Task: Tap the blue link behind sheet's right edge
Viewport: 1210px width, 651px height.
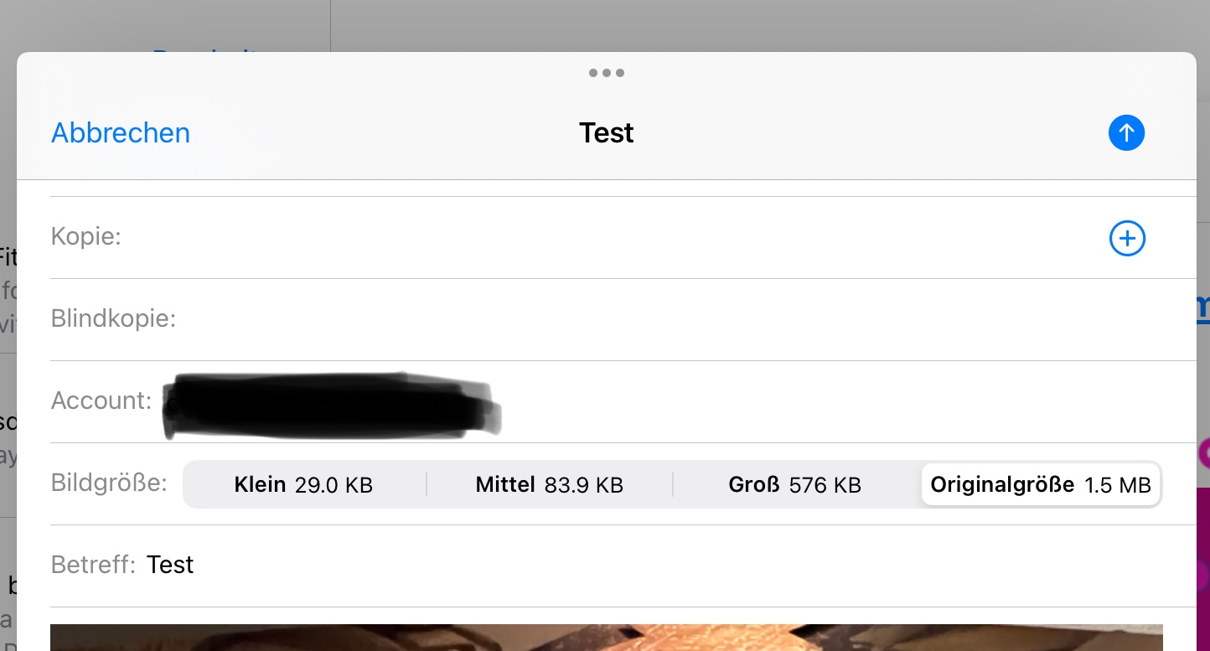Action: click(x=1203, y=307)
